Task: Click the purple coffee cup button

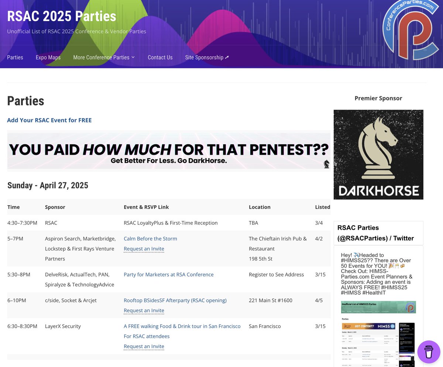Action: [x=429, y=352]
